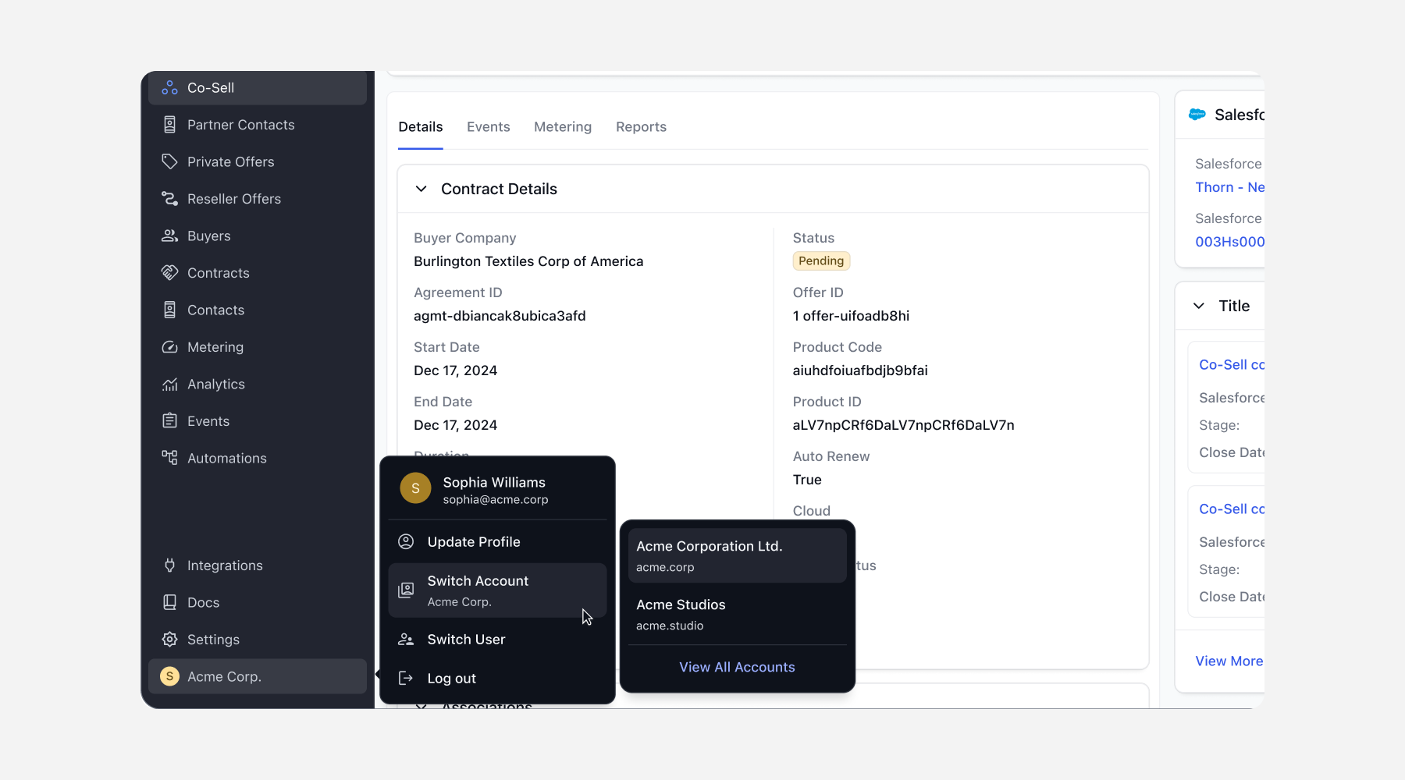1405x780 pixels.
Task: Click buyer Burlington Textiles Corp of America
Action: tap(528, 261)
